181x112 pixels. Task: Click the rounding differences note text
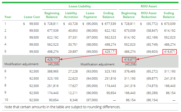coord(63,107)
